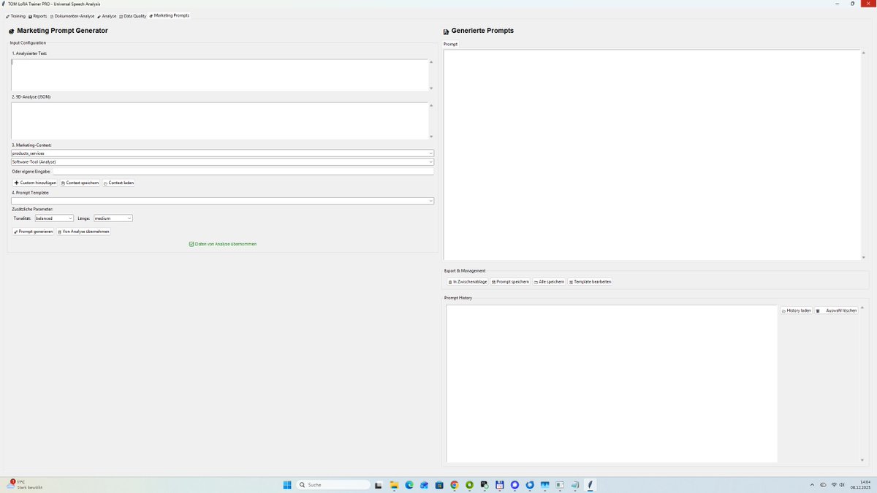The height and width of the screenshot is (493, 877).
Task: Expand the Prompt Template dropdown
Action: 222,200
